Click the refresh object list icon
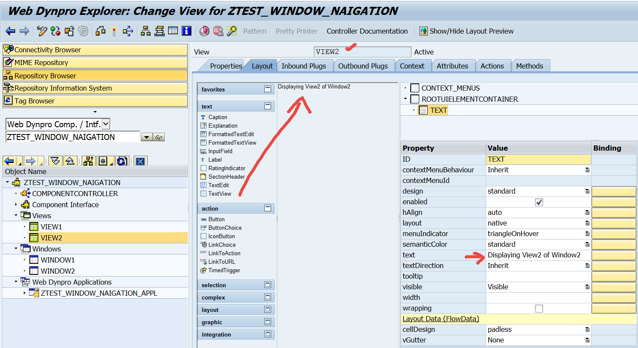This screenshot has height=348, width=638. coord(122,161)
